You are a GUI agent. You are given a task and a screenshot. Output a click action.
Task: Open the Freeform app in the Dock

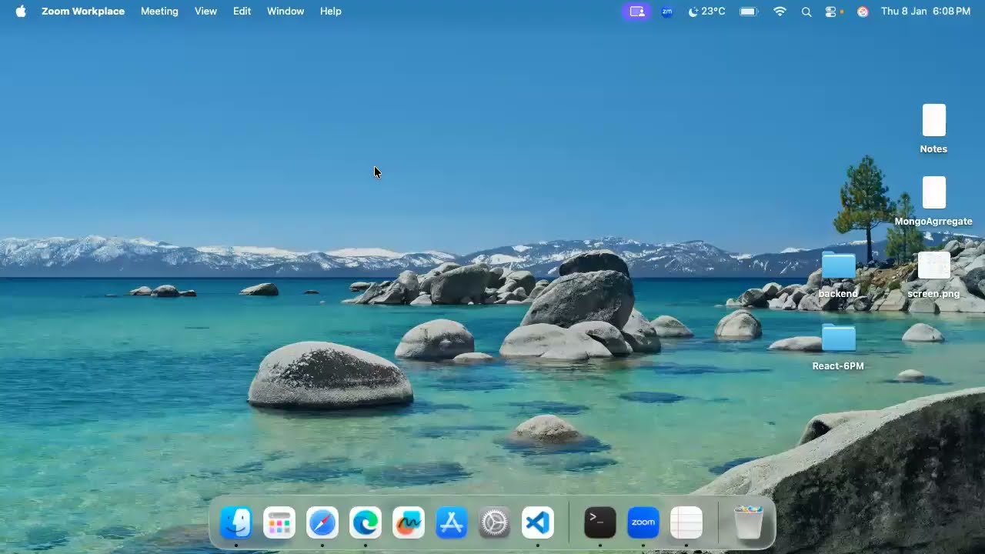(x=409, y=523)
